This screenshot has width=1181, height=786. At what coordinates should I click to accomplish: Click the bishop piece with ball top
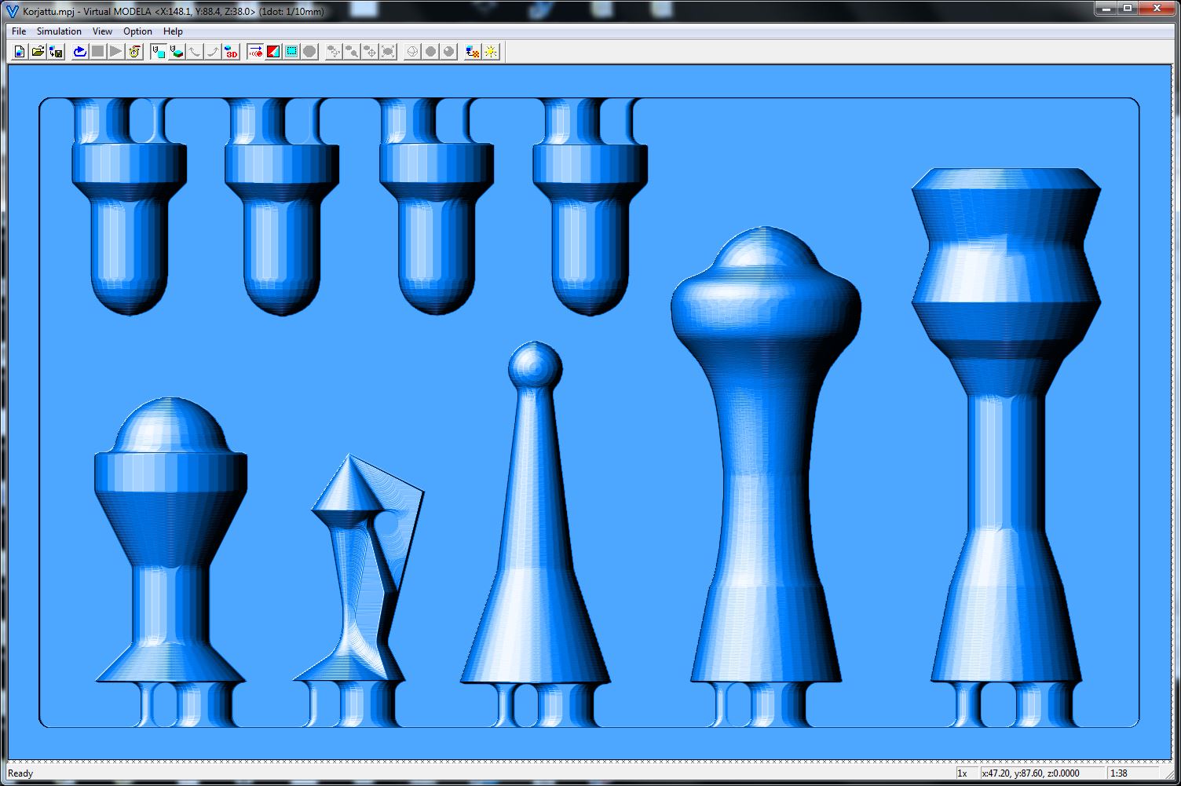pos(535,512)
